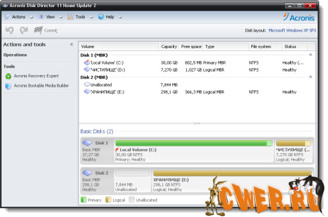Viewport: 328px width, 217px height.
Task: Click the yellow Logical legend swatch
Action: [108, 199]
